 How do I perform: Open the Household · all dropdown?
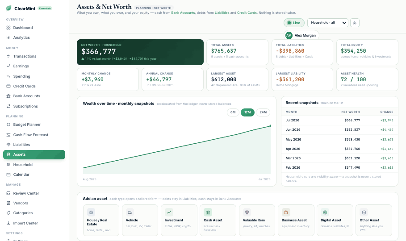click(327, 23)
